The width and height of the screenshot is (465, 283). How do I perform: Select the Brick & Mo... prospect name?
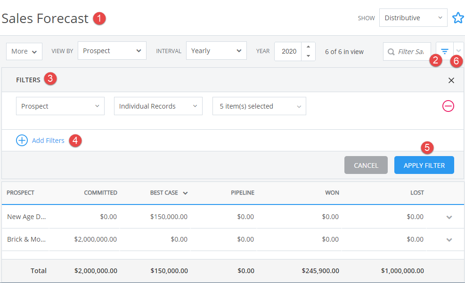point(26,239)
